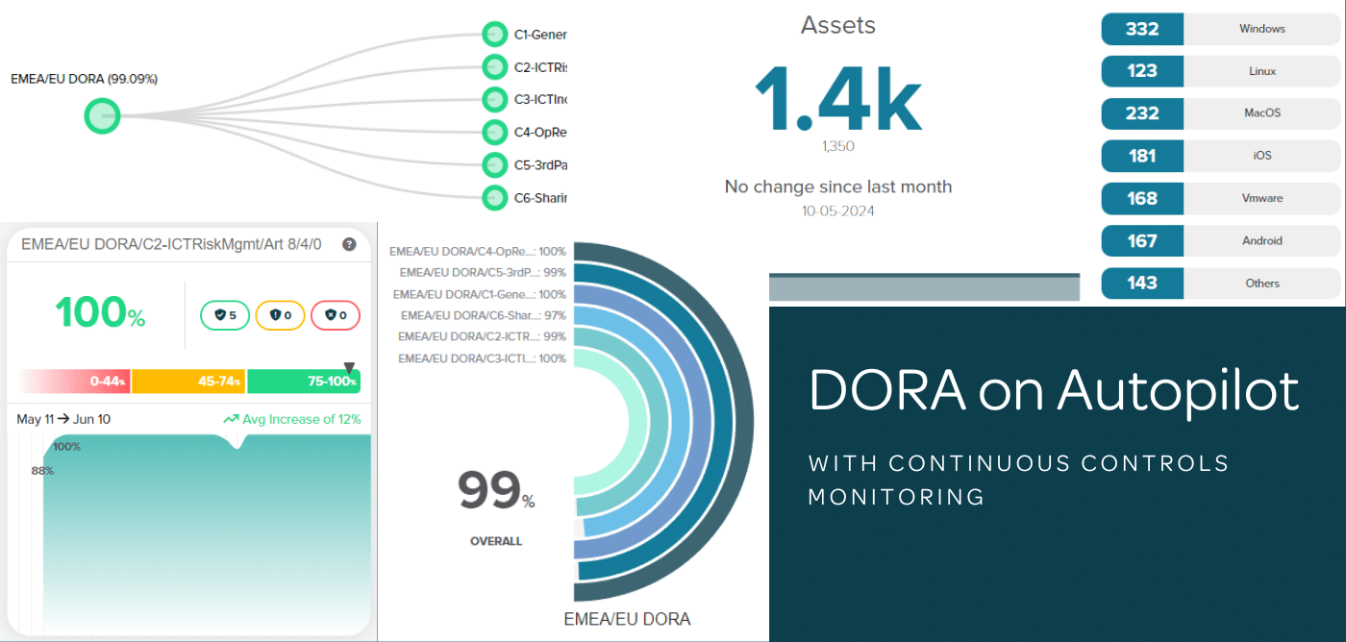Screen dimensions: 1346x642
Task: Select the green shield badge showing 5 passed checks
Action: tap(224, 315)
